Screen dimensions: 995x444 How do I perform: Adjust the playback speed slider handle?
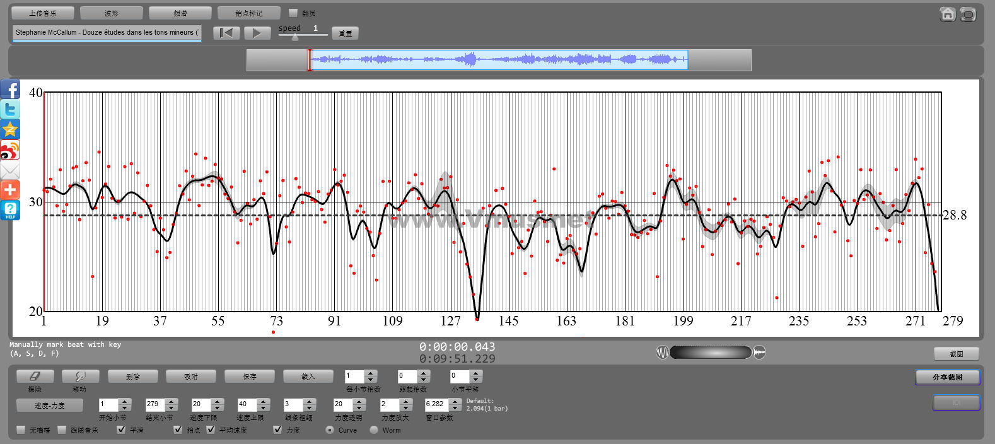click(x=294, y=37)
